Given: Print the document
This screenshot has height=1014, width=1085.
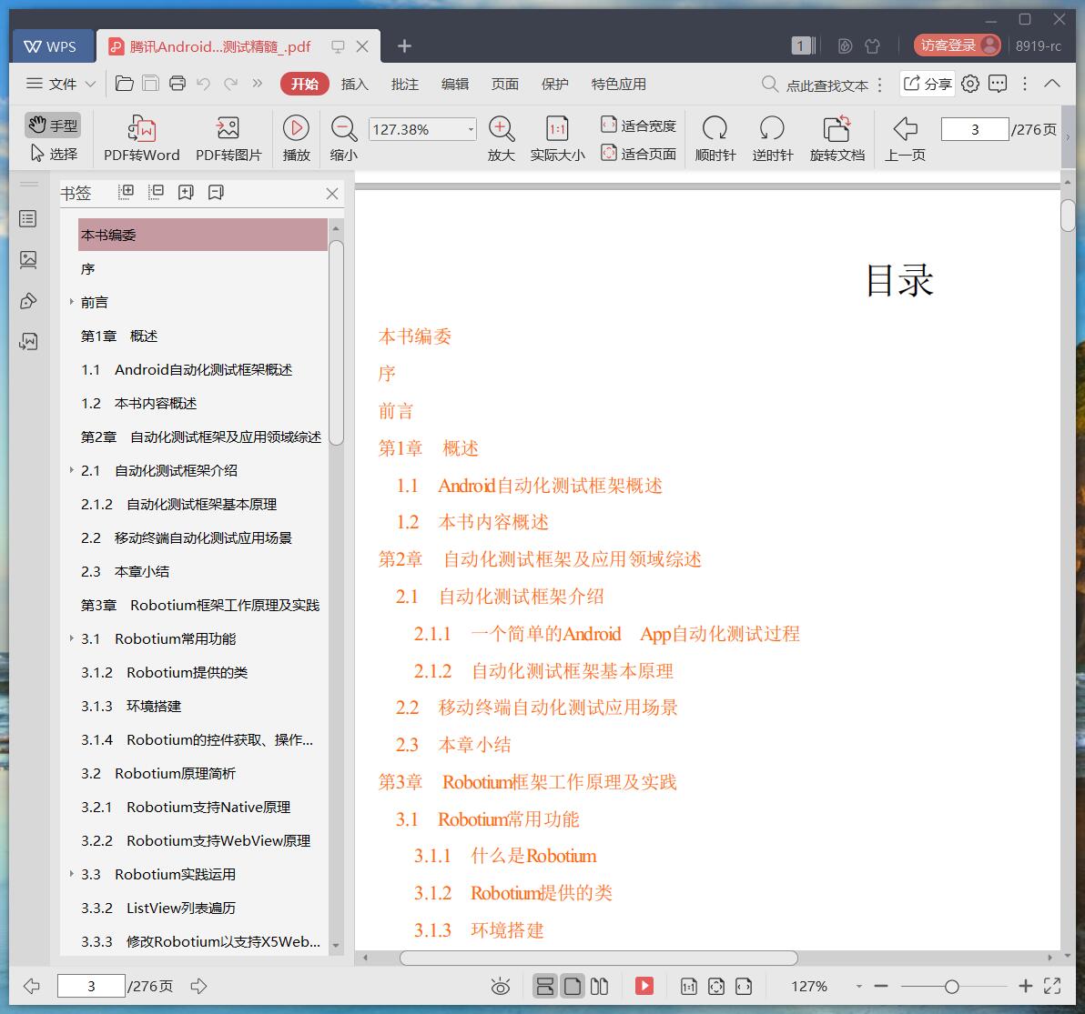Looking at the screenshot, I should (x=177, y=84).
